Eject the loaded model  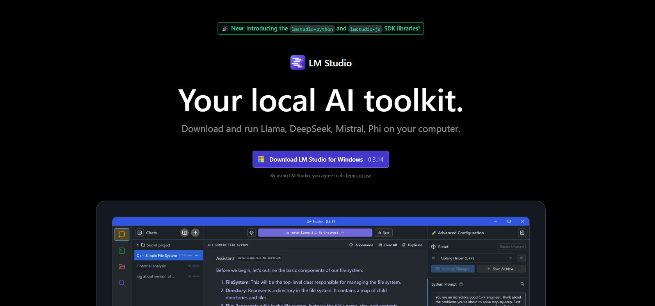pos(384,233)
